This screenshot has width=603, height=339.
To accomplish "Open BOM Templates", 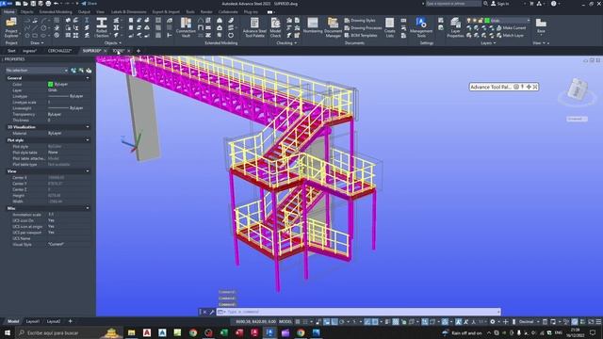I will pyautogui.click(x=361, y=36).
